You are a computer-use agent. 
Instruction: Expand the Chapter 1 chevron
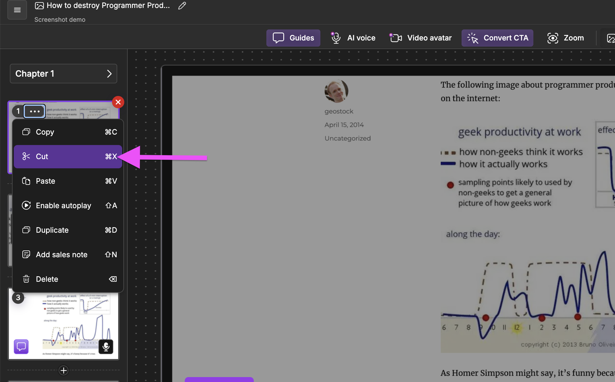coord(109,74)
